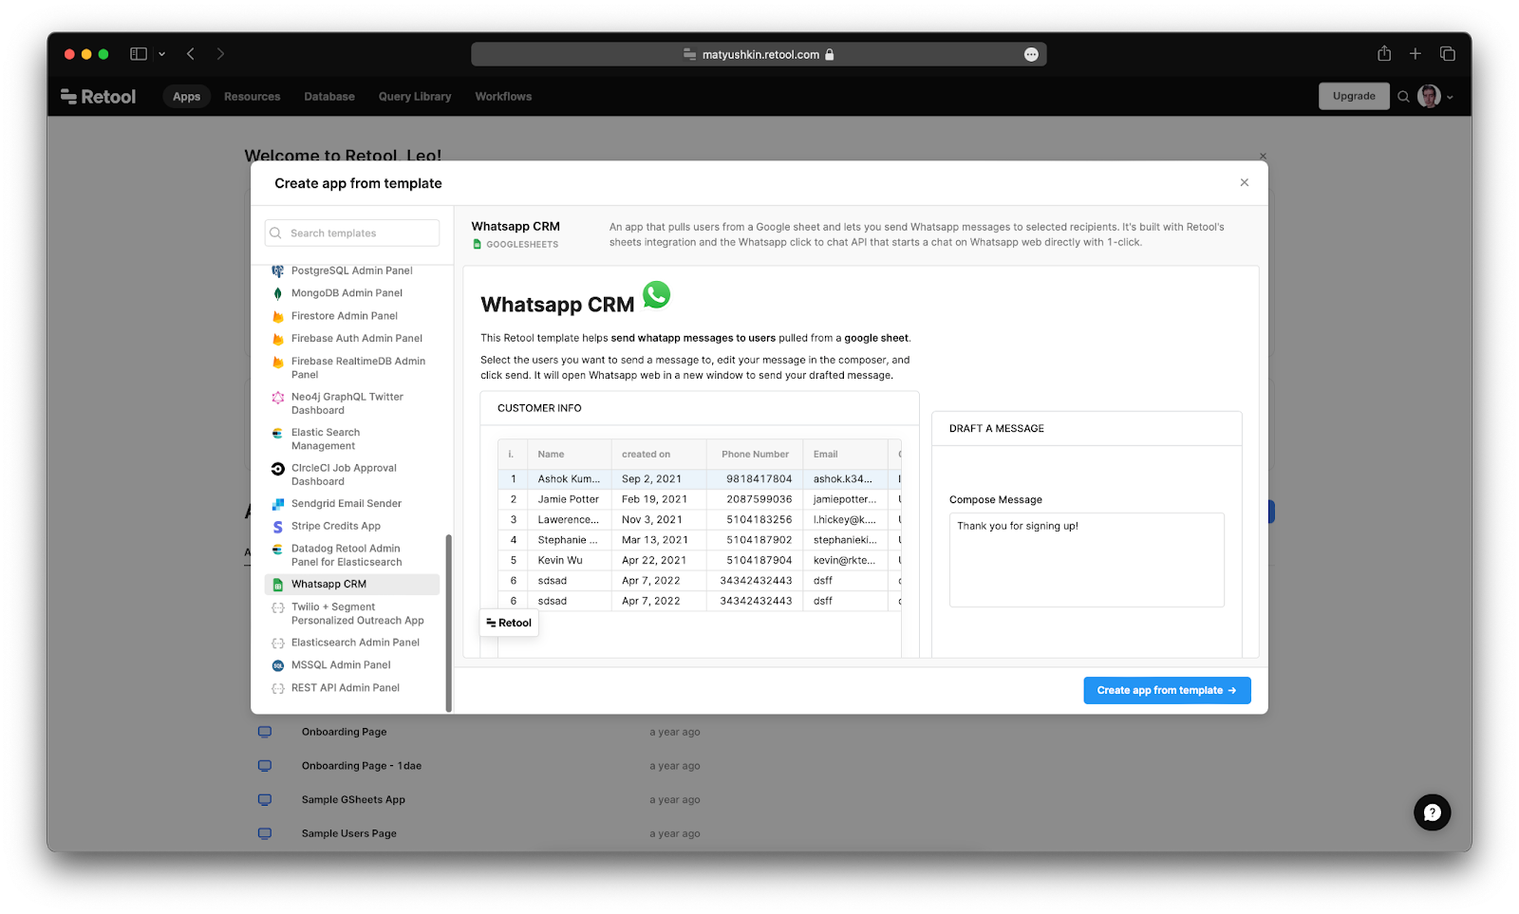Screen dimensions: 1519x914
Task: Click the created on column header
Action: coord(659,455)
